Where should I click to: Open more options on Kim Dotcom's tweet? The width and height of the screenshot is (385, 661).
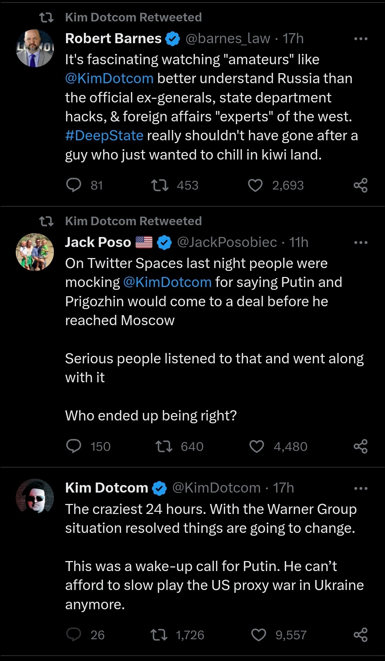(x=361, y=488)
